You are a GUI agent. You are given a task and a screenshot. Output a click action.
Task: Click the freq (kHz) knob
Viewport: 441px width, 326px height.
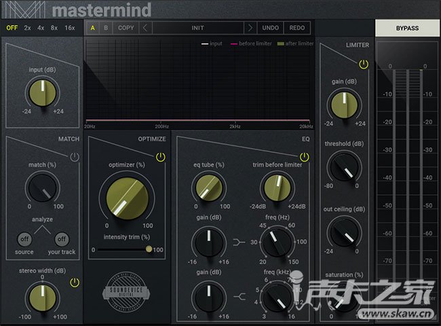tap(277, 297)
